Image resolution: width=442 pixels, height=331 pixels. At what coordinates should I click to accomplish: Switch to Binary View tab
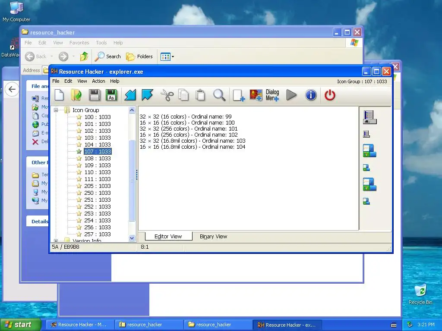point(213,237)
